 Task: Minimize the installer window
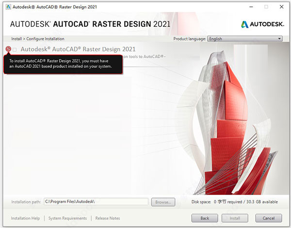click(251, 7)
